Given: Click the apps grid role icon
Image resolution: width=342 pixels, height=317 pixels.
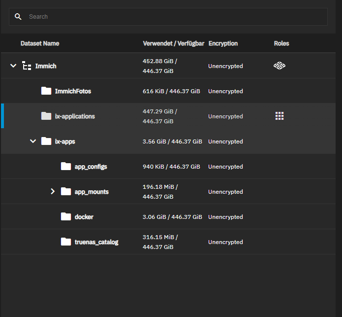Looking at the screenshot, I should click(x=280, y=116).
